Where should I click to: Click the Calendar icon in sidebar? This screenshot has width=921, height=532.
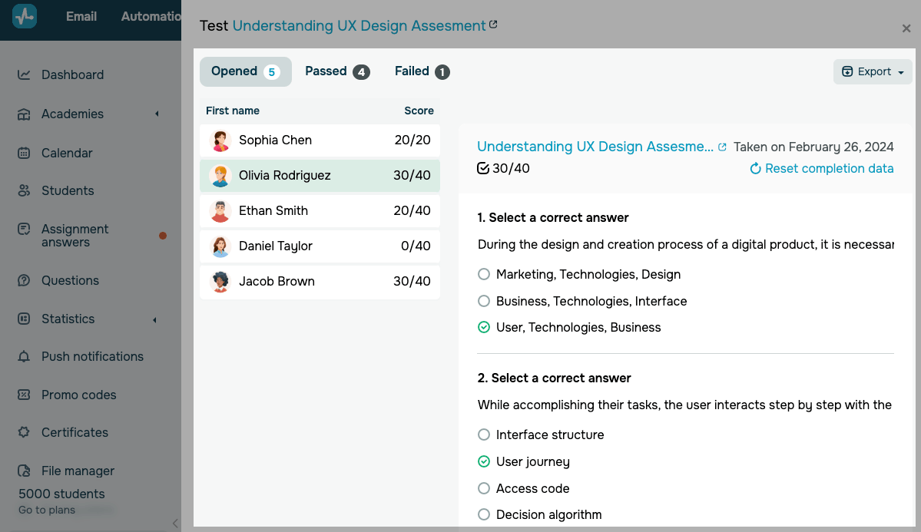click(24, 153)
